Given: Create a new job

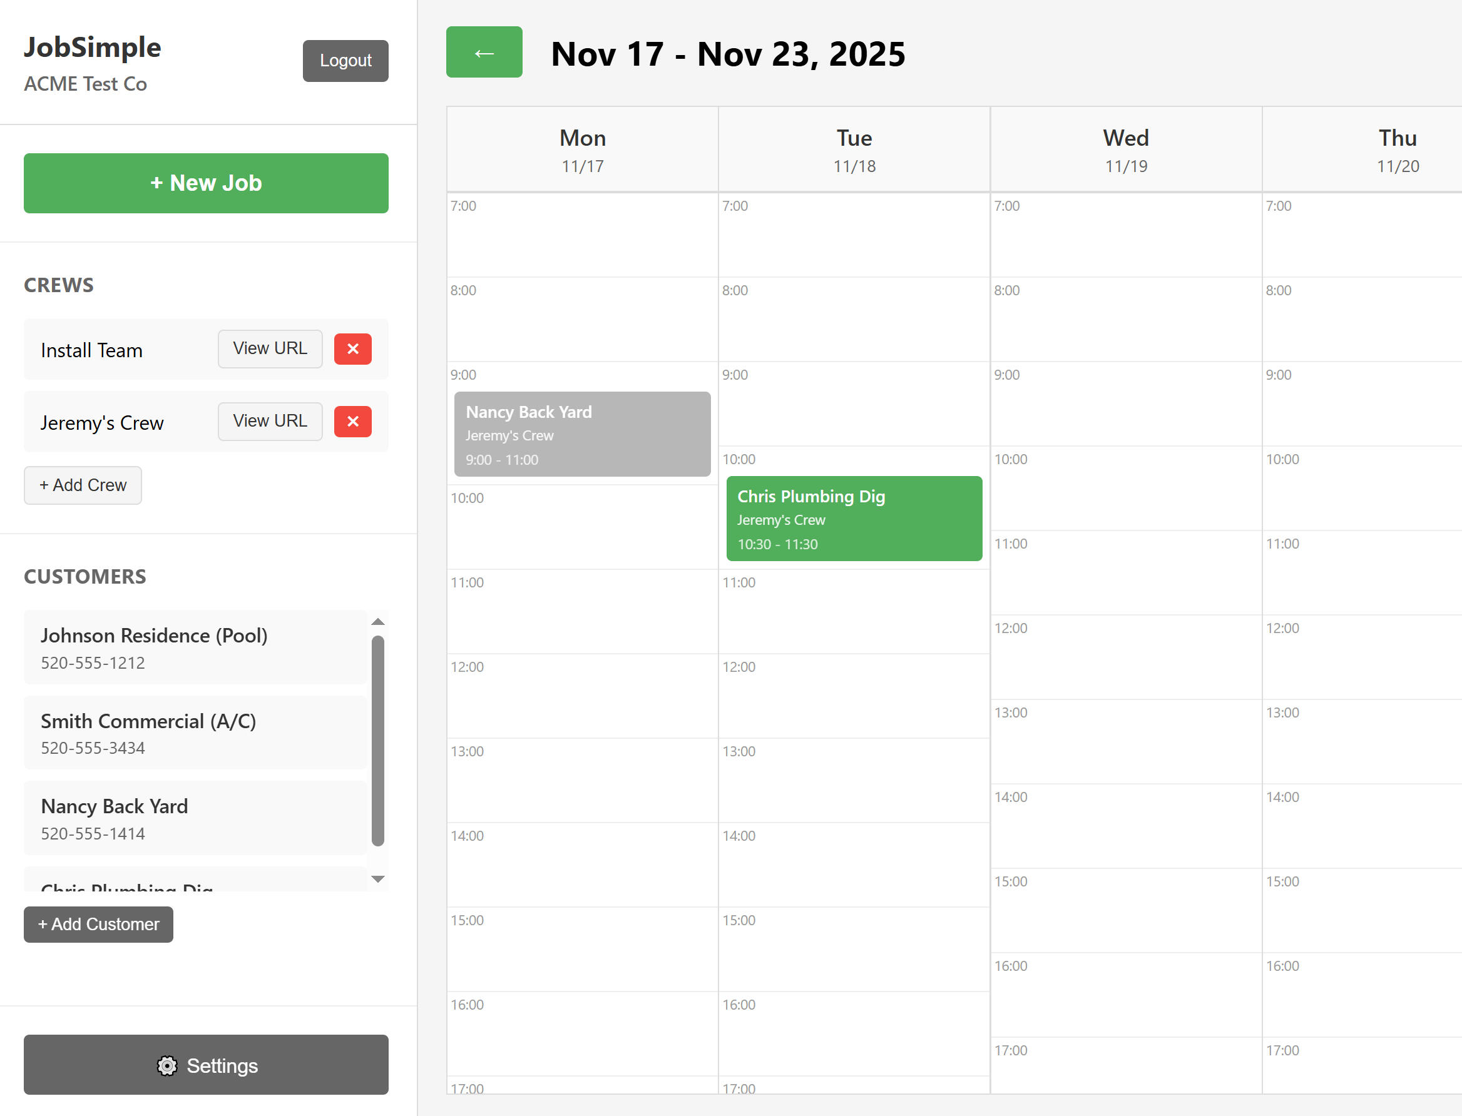Looking at the screenshot, I should pos(206,183).
